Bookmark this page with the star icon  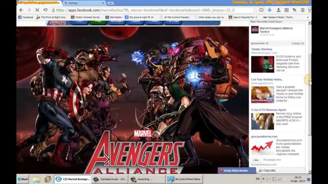[255, 10]
